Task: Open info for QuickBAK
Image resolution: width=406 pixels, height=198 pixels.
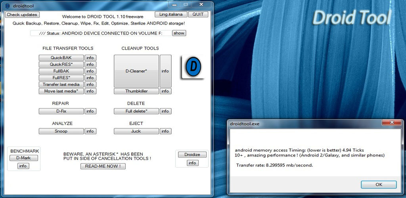Action: (90, 58)
